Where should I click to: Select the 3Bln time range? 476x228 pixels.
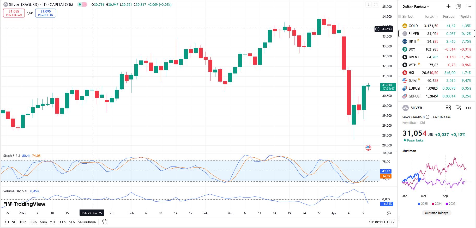point(33,222)
